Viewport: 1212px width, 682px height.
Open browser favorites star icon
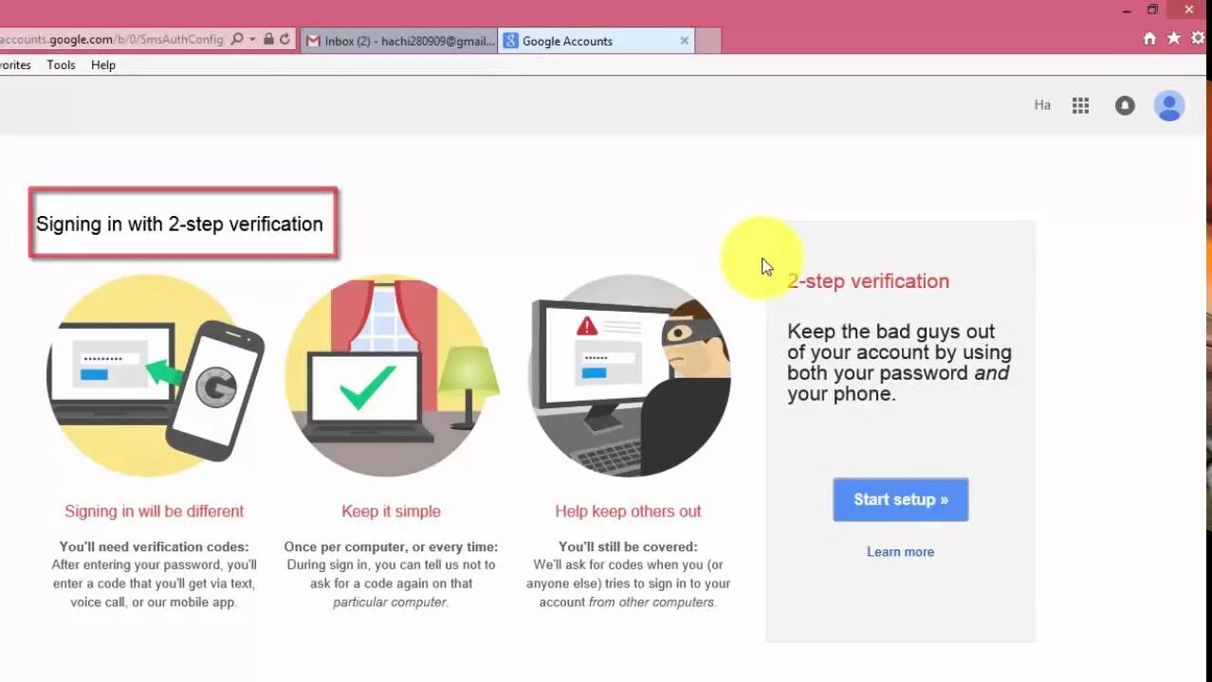click(1174, 39)
